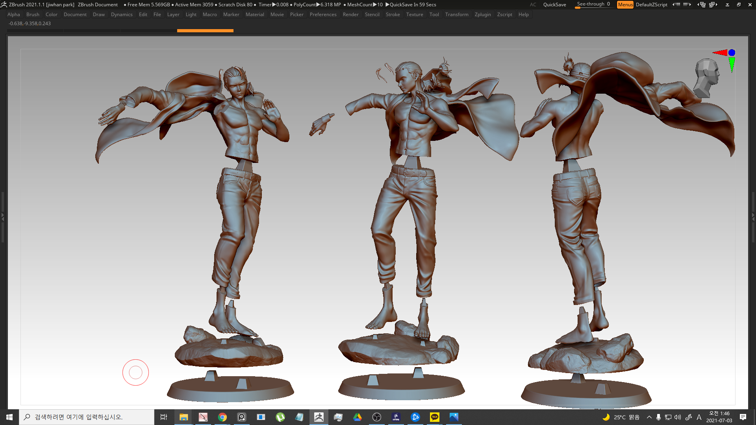
Task: Show hidden system tray icons chevron
Action: [649, 417]
